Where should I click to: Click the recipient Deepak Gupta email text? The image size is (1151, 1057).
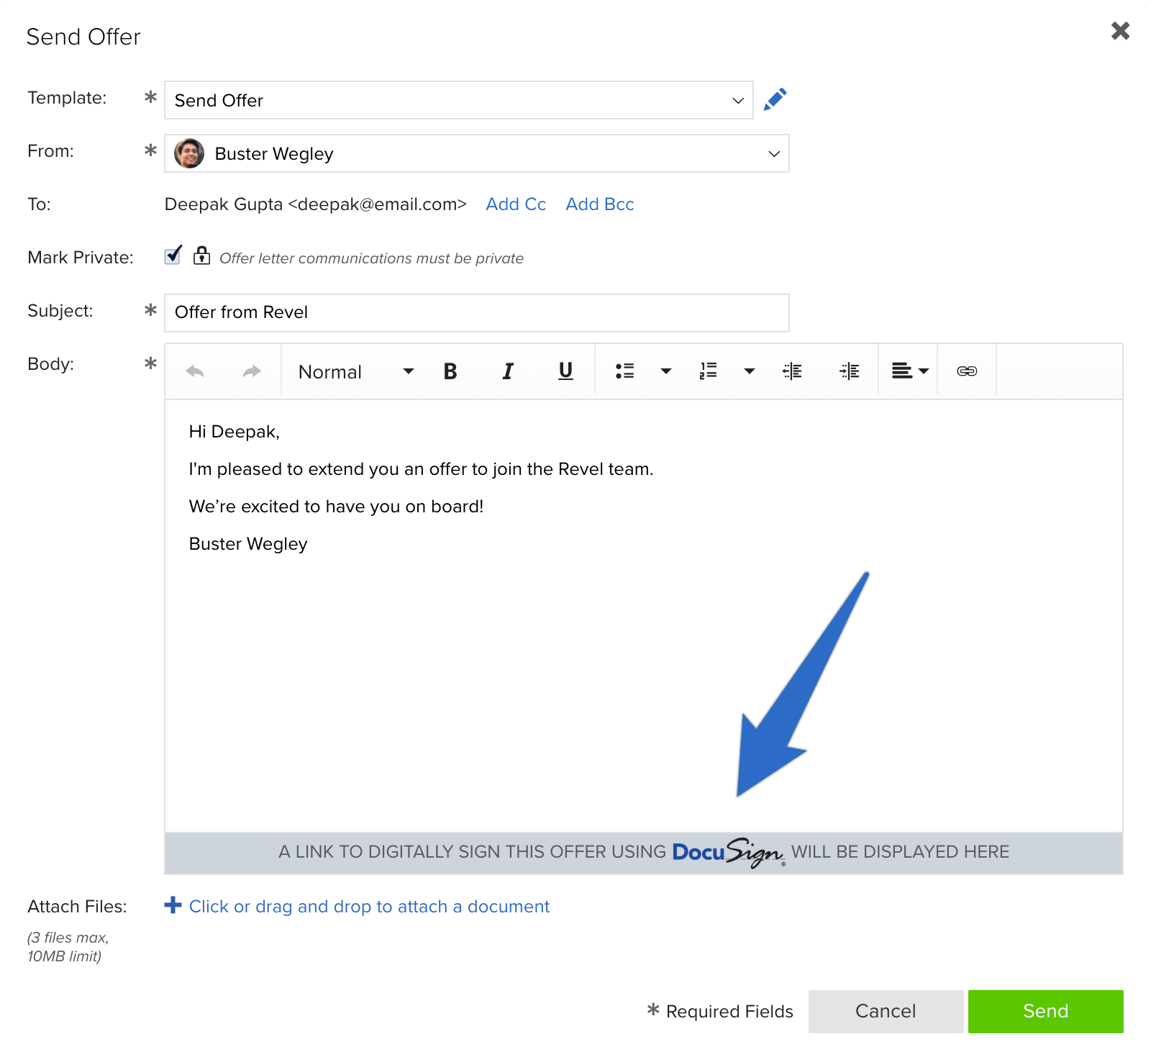(x=316, y=204)
